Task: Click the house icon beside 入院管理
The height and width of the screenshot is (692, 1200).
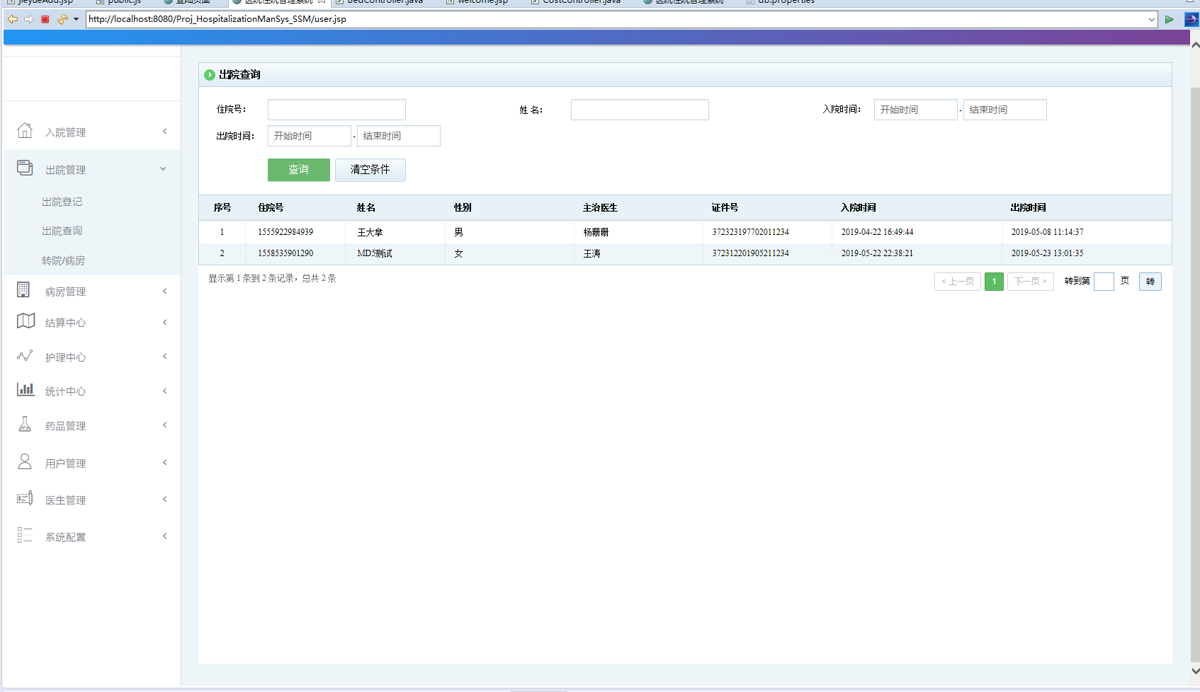Action: [25, 131]
